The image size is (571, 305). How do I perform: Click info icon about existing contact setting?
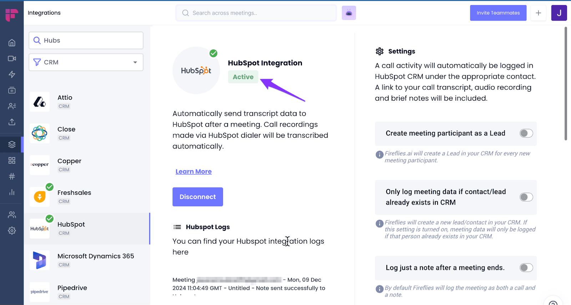point(379,224)
